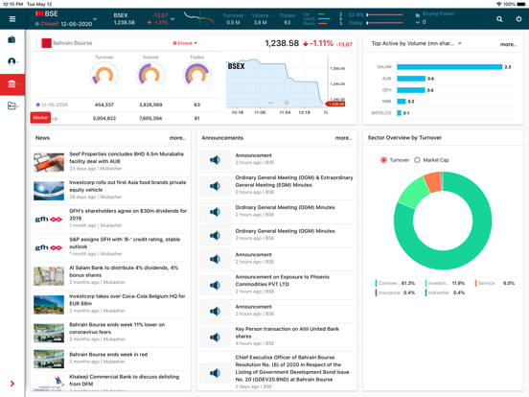Click the Seef Properties news thumbnail

point(49,162)
